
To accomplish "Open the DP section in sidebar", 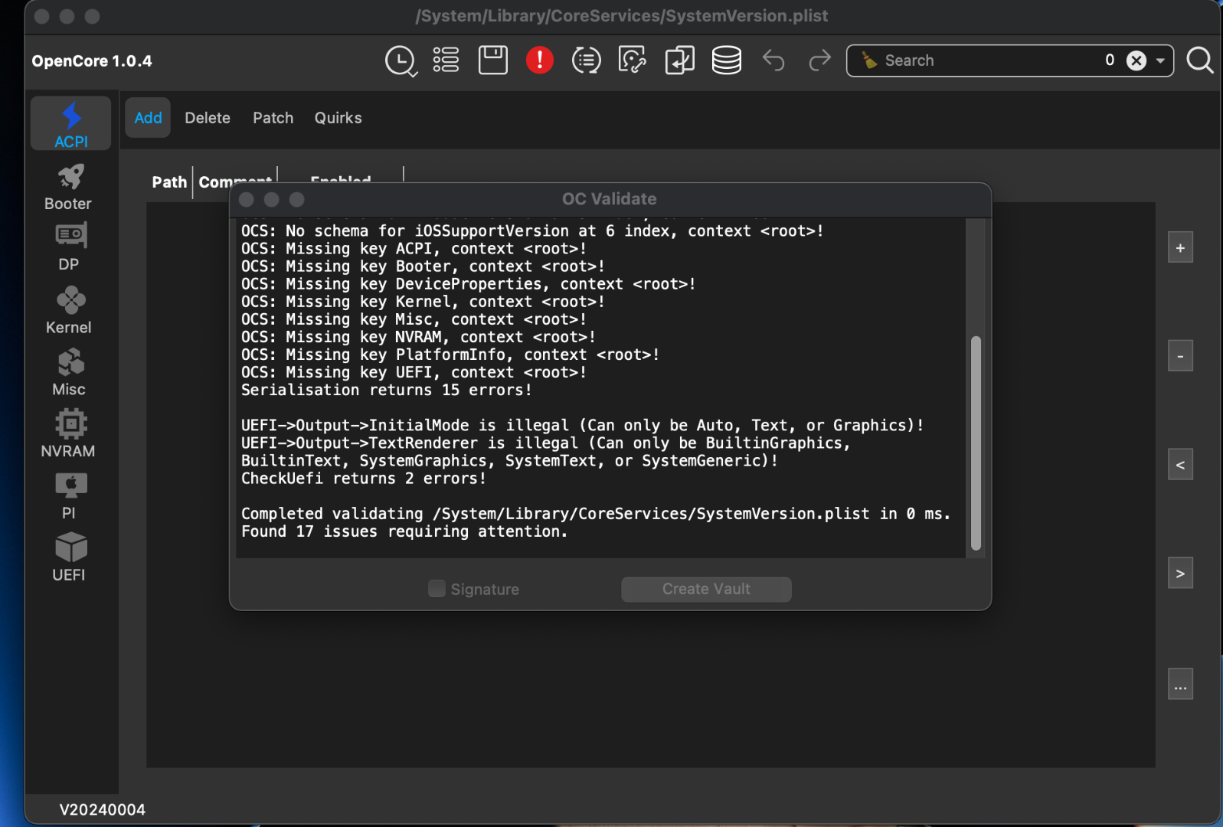I will 69,247.
